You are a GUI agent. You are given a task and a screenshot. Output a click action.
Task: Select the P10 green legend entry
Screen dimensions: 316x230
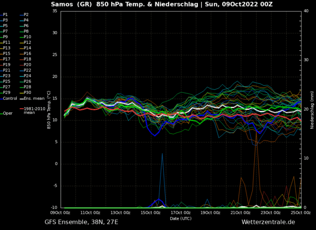(x=27, y=37)
